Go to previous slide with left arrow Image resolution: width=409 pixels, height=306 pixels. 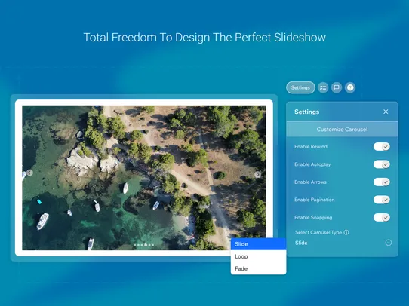[29, 173]
